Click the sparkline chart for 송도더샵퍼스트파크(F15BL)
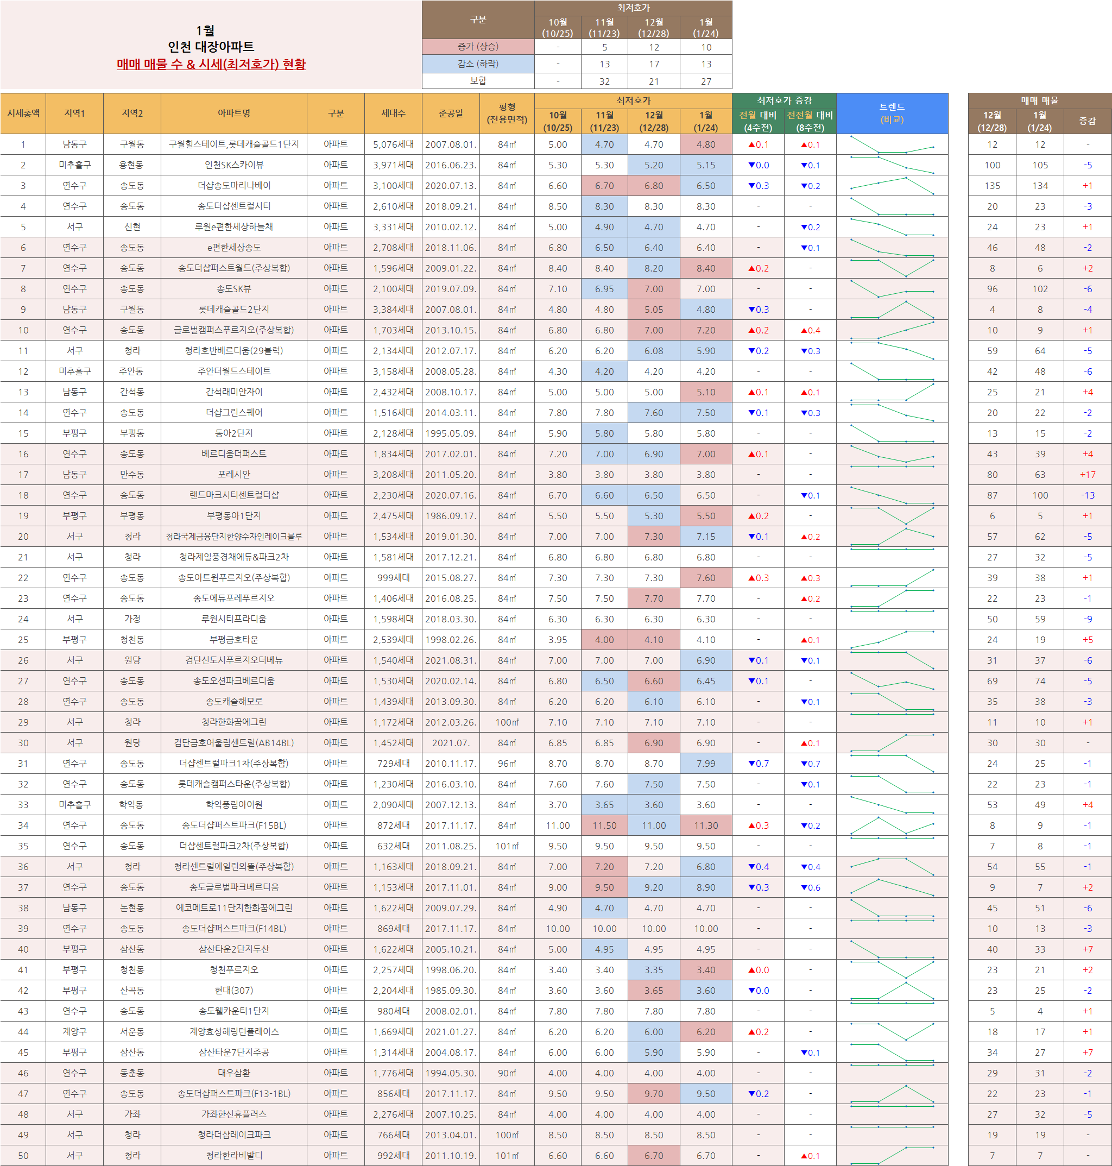Image resolution: width=1112 pixels, height=1166 pixels. click(892, 825)
